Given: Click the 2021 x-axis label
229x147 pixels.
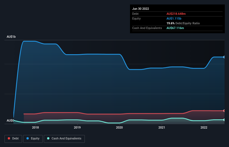Looking at the screenshot, I should (x=162, y=127).
